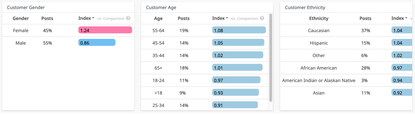Click the Customer Age panel scrollbar
The image size is (415, 114).
click(271, 58)
